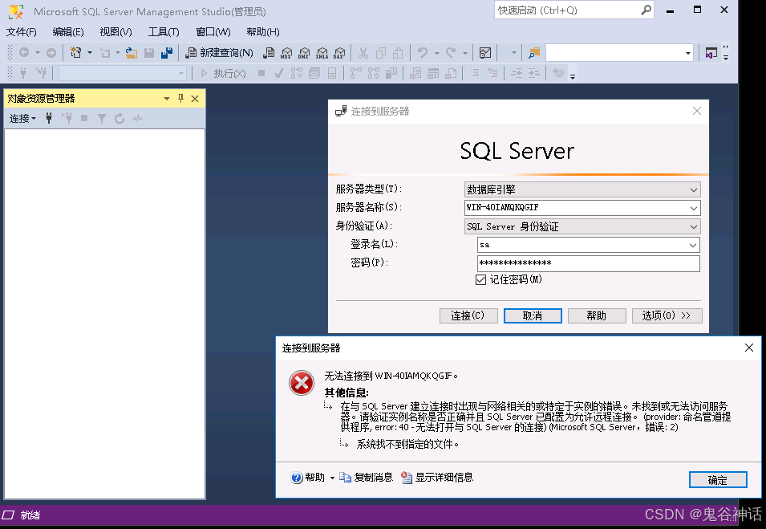Click the red error icon in dialog
The image size is (766, 529).
pos(302,383)
